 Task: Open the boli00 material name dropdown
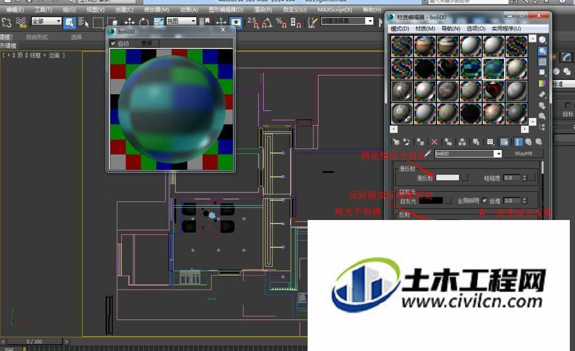pyautogui.click(x=468, y=154)
